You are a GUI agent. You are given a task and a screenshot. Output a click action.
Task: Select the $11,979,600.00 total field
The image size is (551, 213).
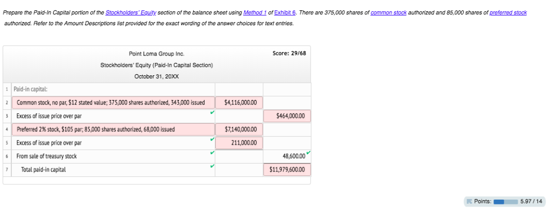click(287, 170)
